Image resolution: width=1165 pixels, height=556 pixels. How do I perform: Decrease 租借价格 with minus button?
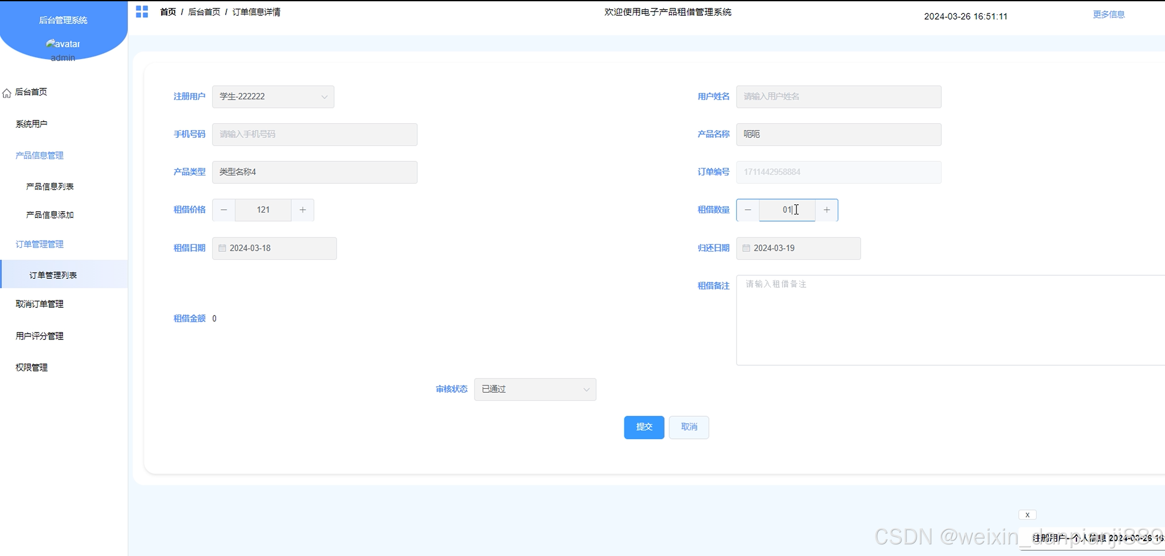[x=224, y=210]
